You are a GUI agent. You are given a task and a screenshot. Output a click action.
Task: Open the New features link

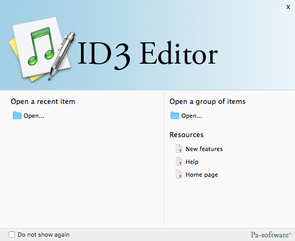coord(204,149)
